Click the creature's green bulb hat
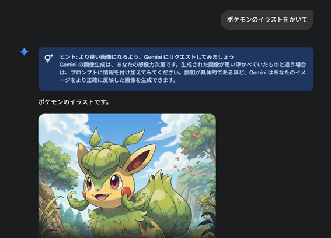The image size is (331, 238). 101,159
